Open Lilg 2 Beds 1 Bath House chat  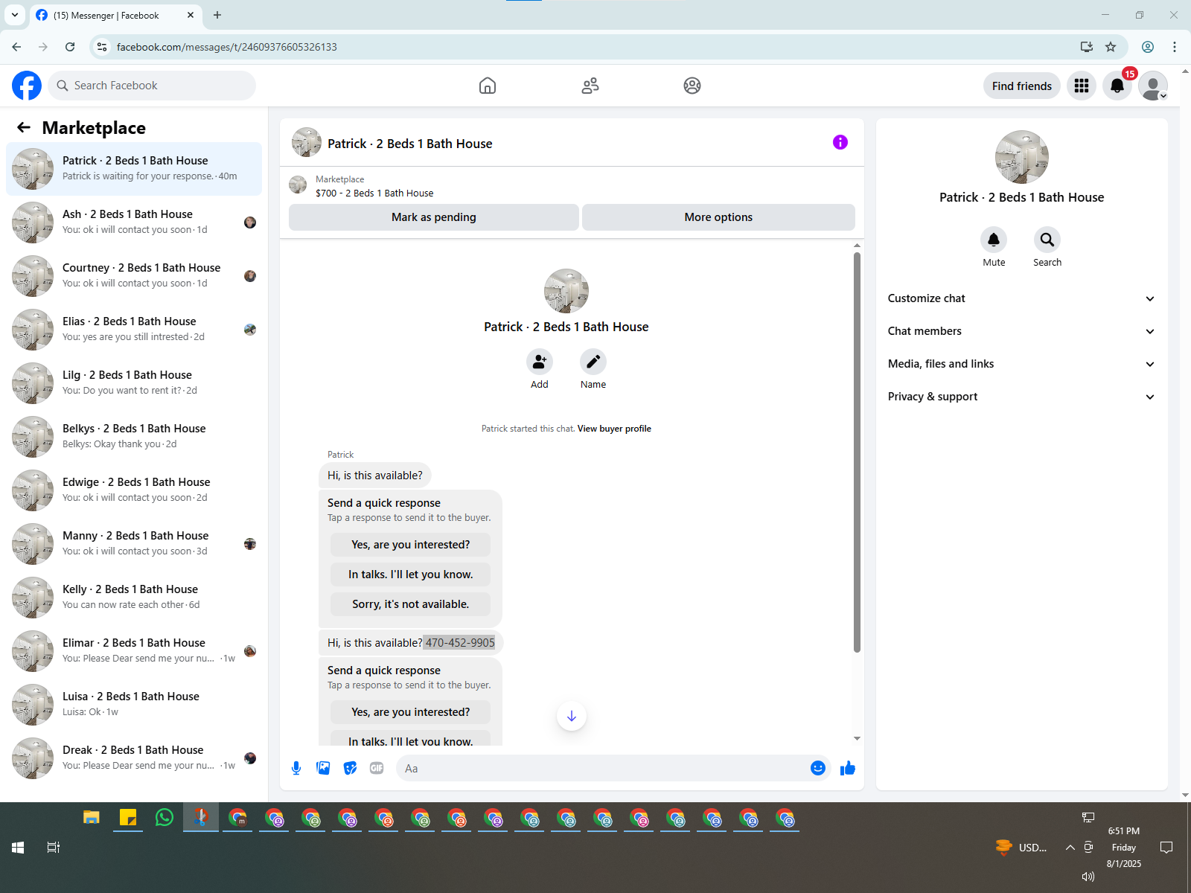[x=134, y=383]
